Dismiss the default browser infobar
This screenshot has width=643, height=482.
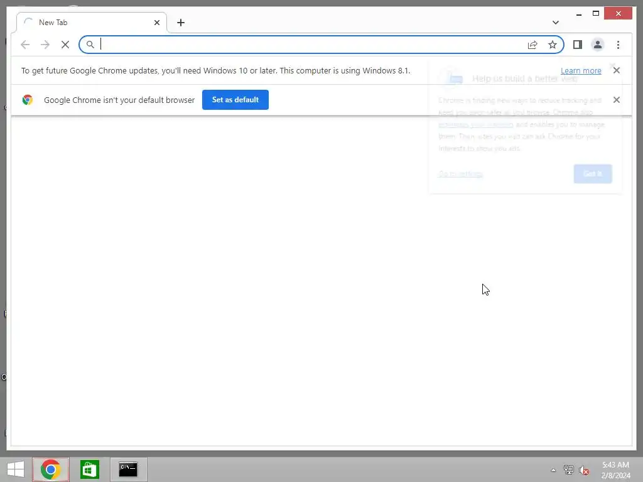point(617,100)
